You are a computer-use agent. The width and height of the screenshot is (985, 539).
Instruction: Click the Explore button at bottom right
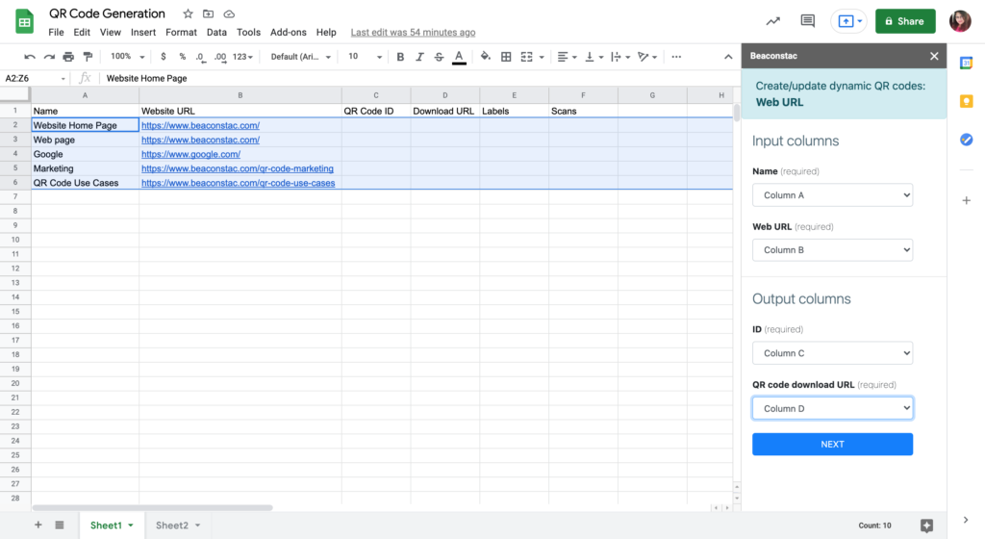point(926,526)
